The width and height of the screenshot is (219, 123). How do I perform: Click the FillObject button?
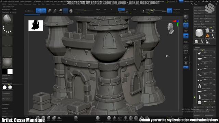coord(7,78)
